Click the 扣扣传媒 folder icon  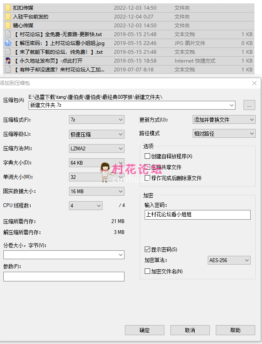(8, 8)
